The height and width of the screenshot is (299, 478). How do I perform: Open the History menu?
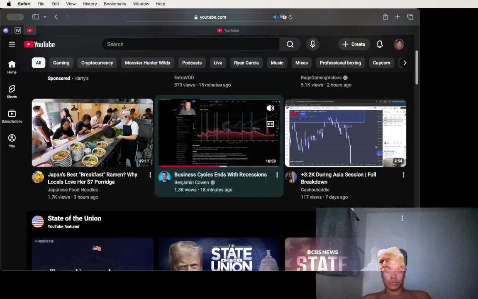pyautogui.click(x=90, y=4)
